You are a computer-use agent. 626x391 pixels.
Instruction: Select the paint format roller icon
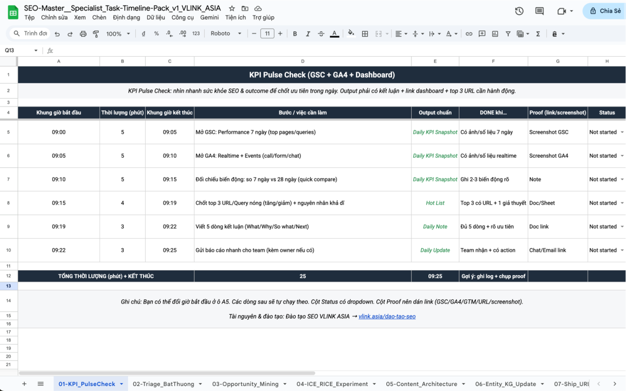pyautogui.click(x=96, y=34)
